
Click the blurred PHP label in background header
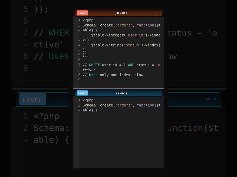[208, 99]
